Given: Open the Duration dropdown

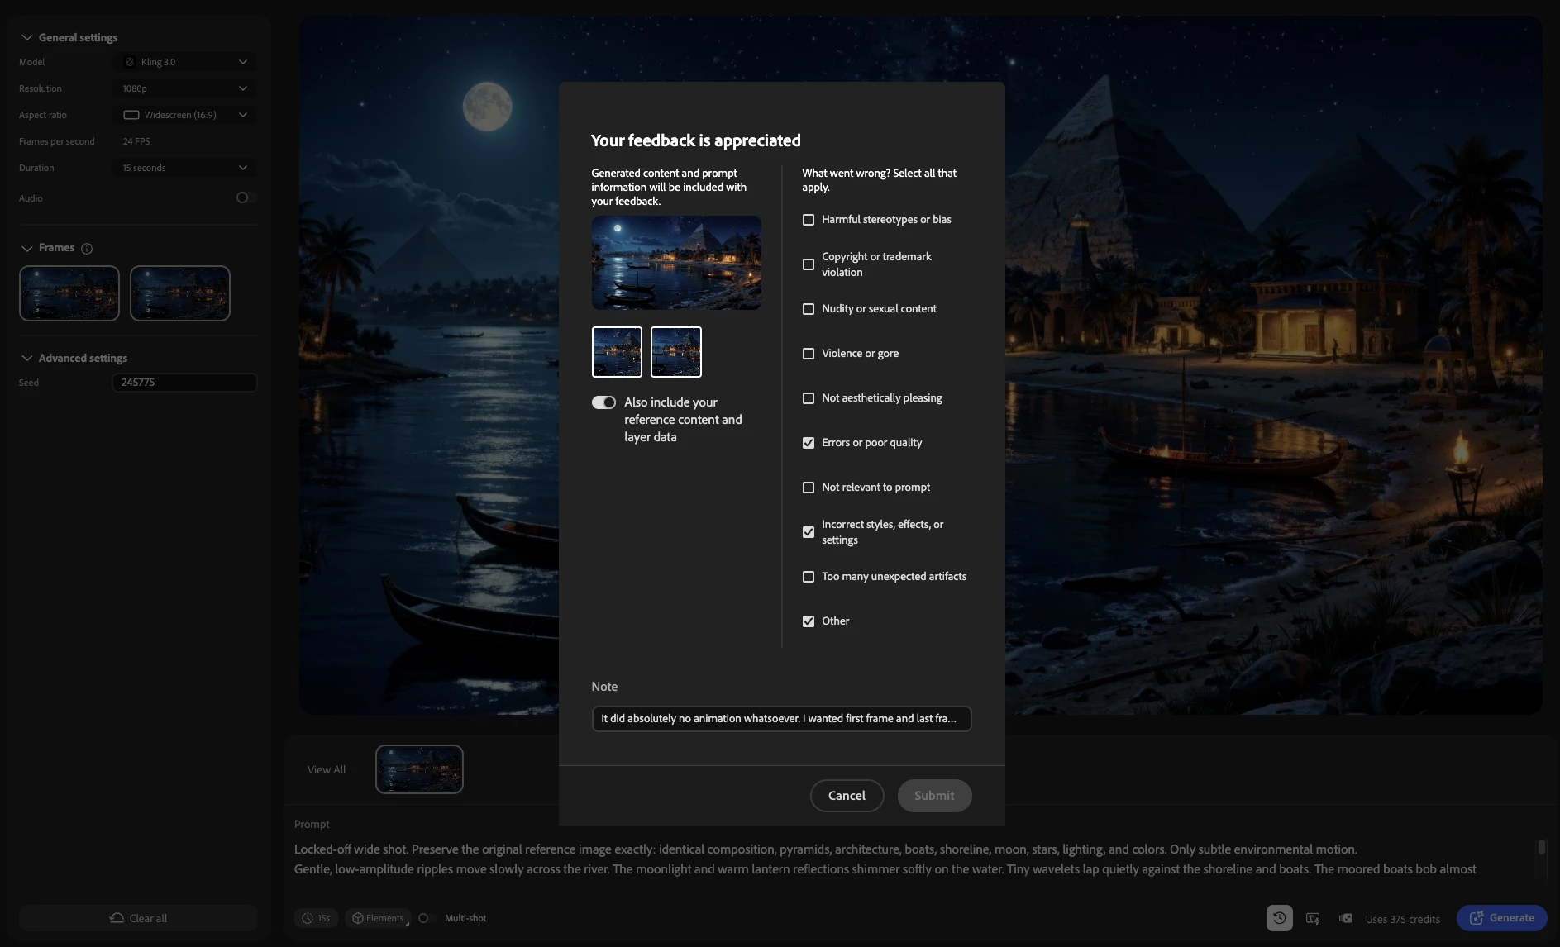Looking at the screenshot, I should (x=184, y=168).
